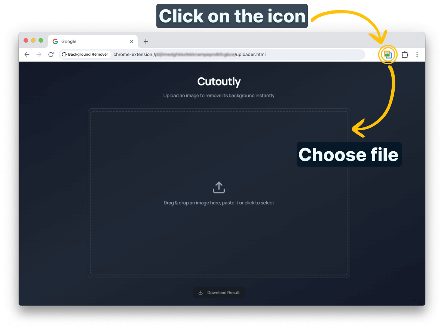The image size is (444, 328).
Task: Click the browser forward arrow
Action: [39, 55]
